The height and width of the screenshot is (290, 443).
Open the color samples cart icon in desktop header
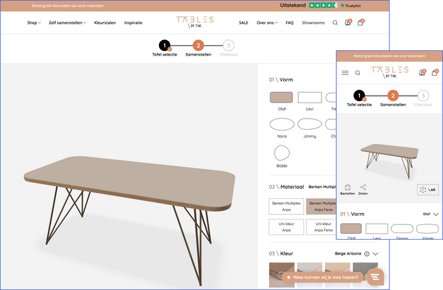[x=348, y=22]
